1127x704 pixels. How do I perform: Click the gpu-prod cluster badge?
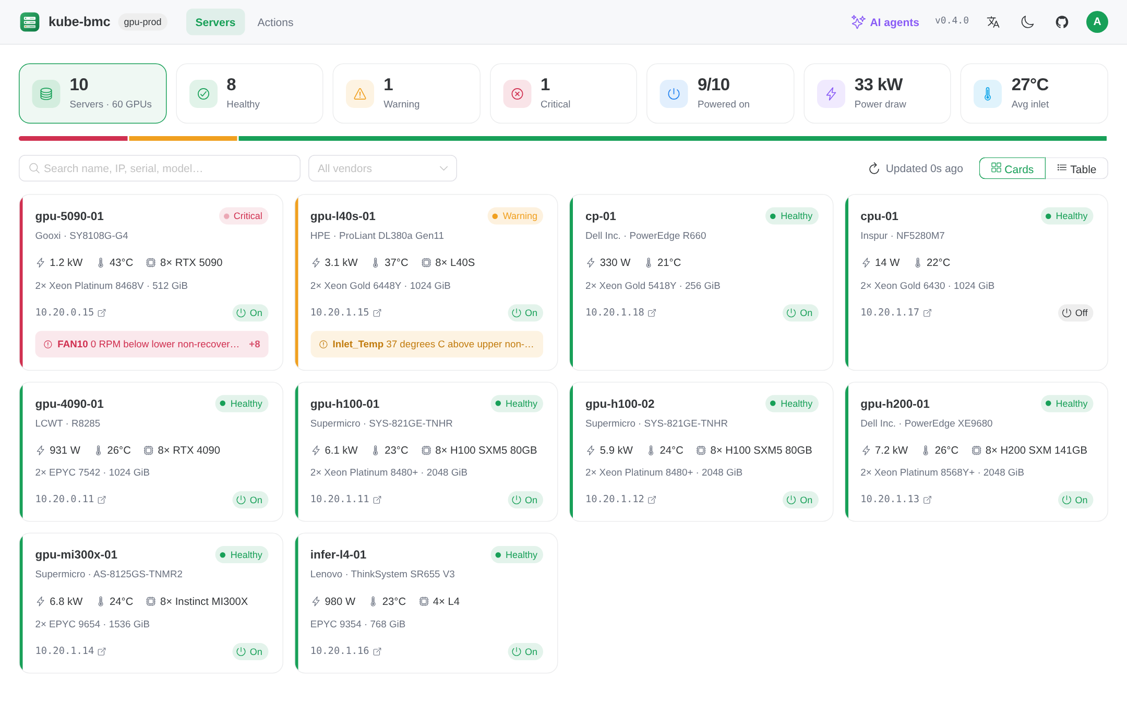pyautogui.click(x=142, y=22)
